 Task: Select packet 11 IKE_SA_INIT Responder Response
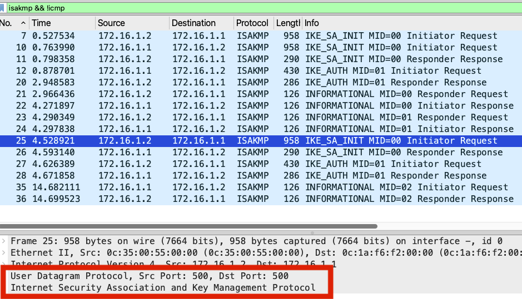(x=261, y=59)
